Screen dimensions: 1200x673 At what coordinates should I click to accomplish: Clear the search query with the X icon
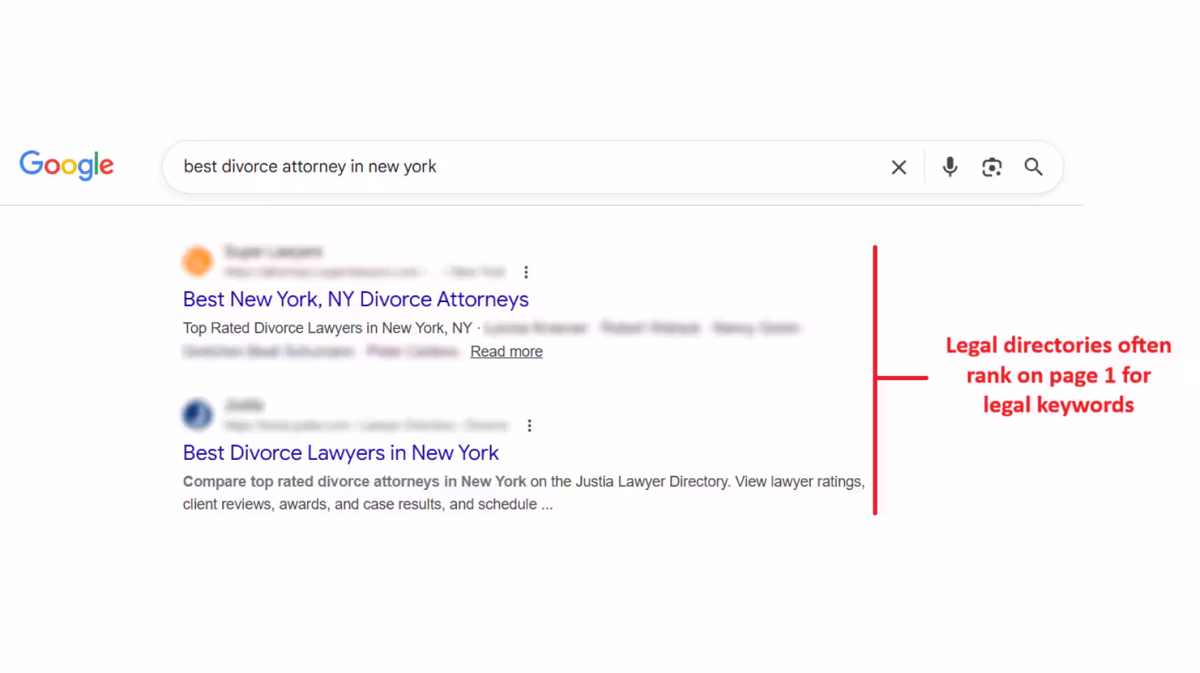click(x=899, y=168)
